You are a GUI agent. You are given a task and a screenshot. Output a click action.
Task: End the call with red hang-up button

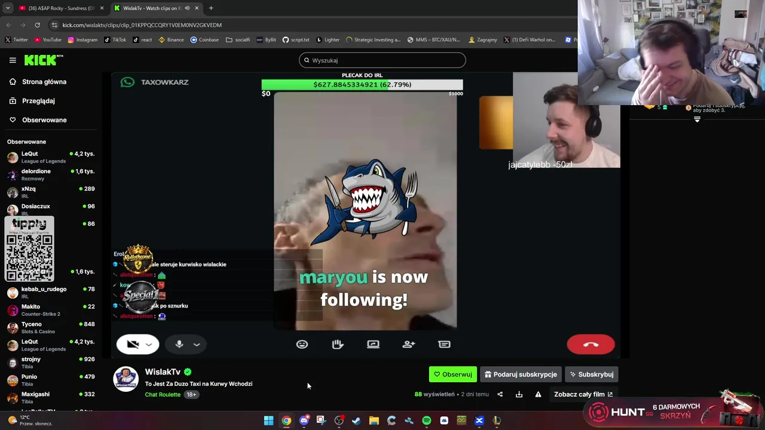click(590, 345)
